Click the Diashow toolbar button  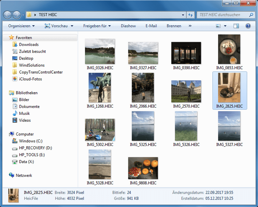tap(128, 26)
